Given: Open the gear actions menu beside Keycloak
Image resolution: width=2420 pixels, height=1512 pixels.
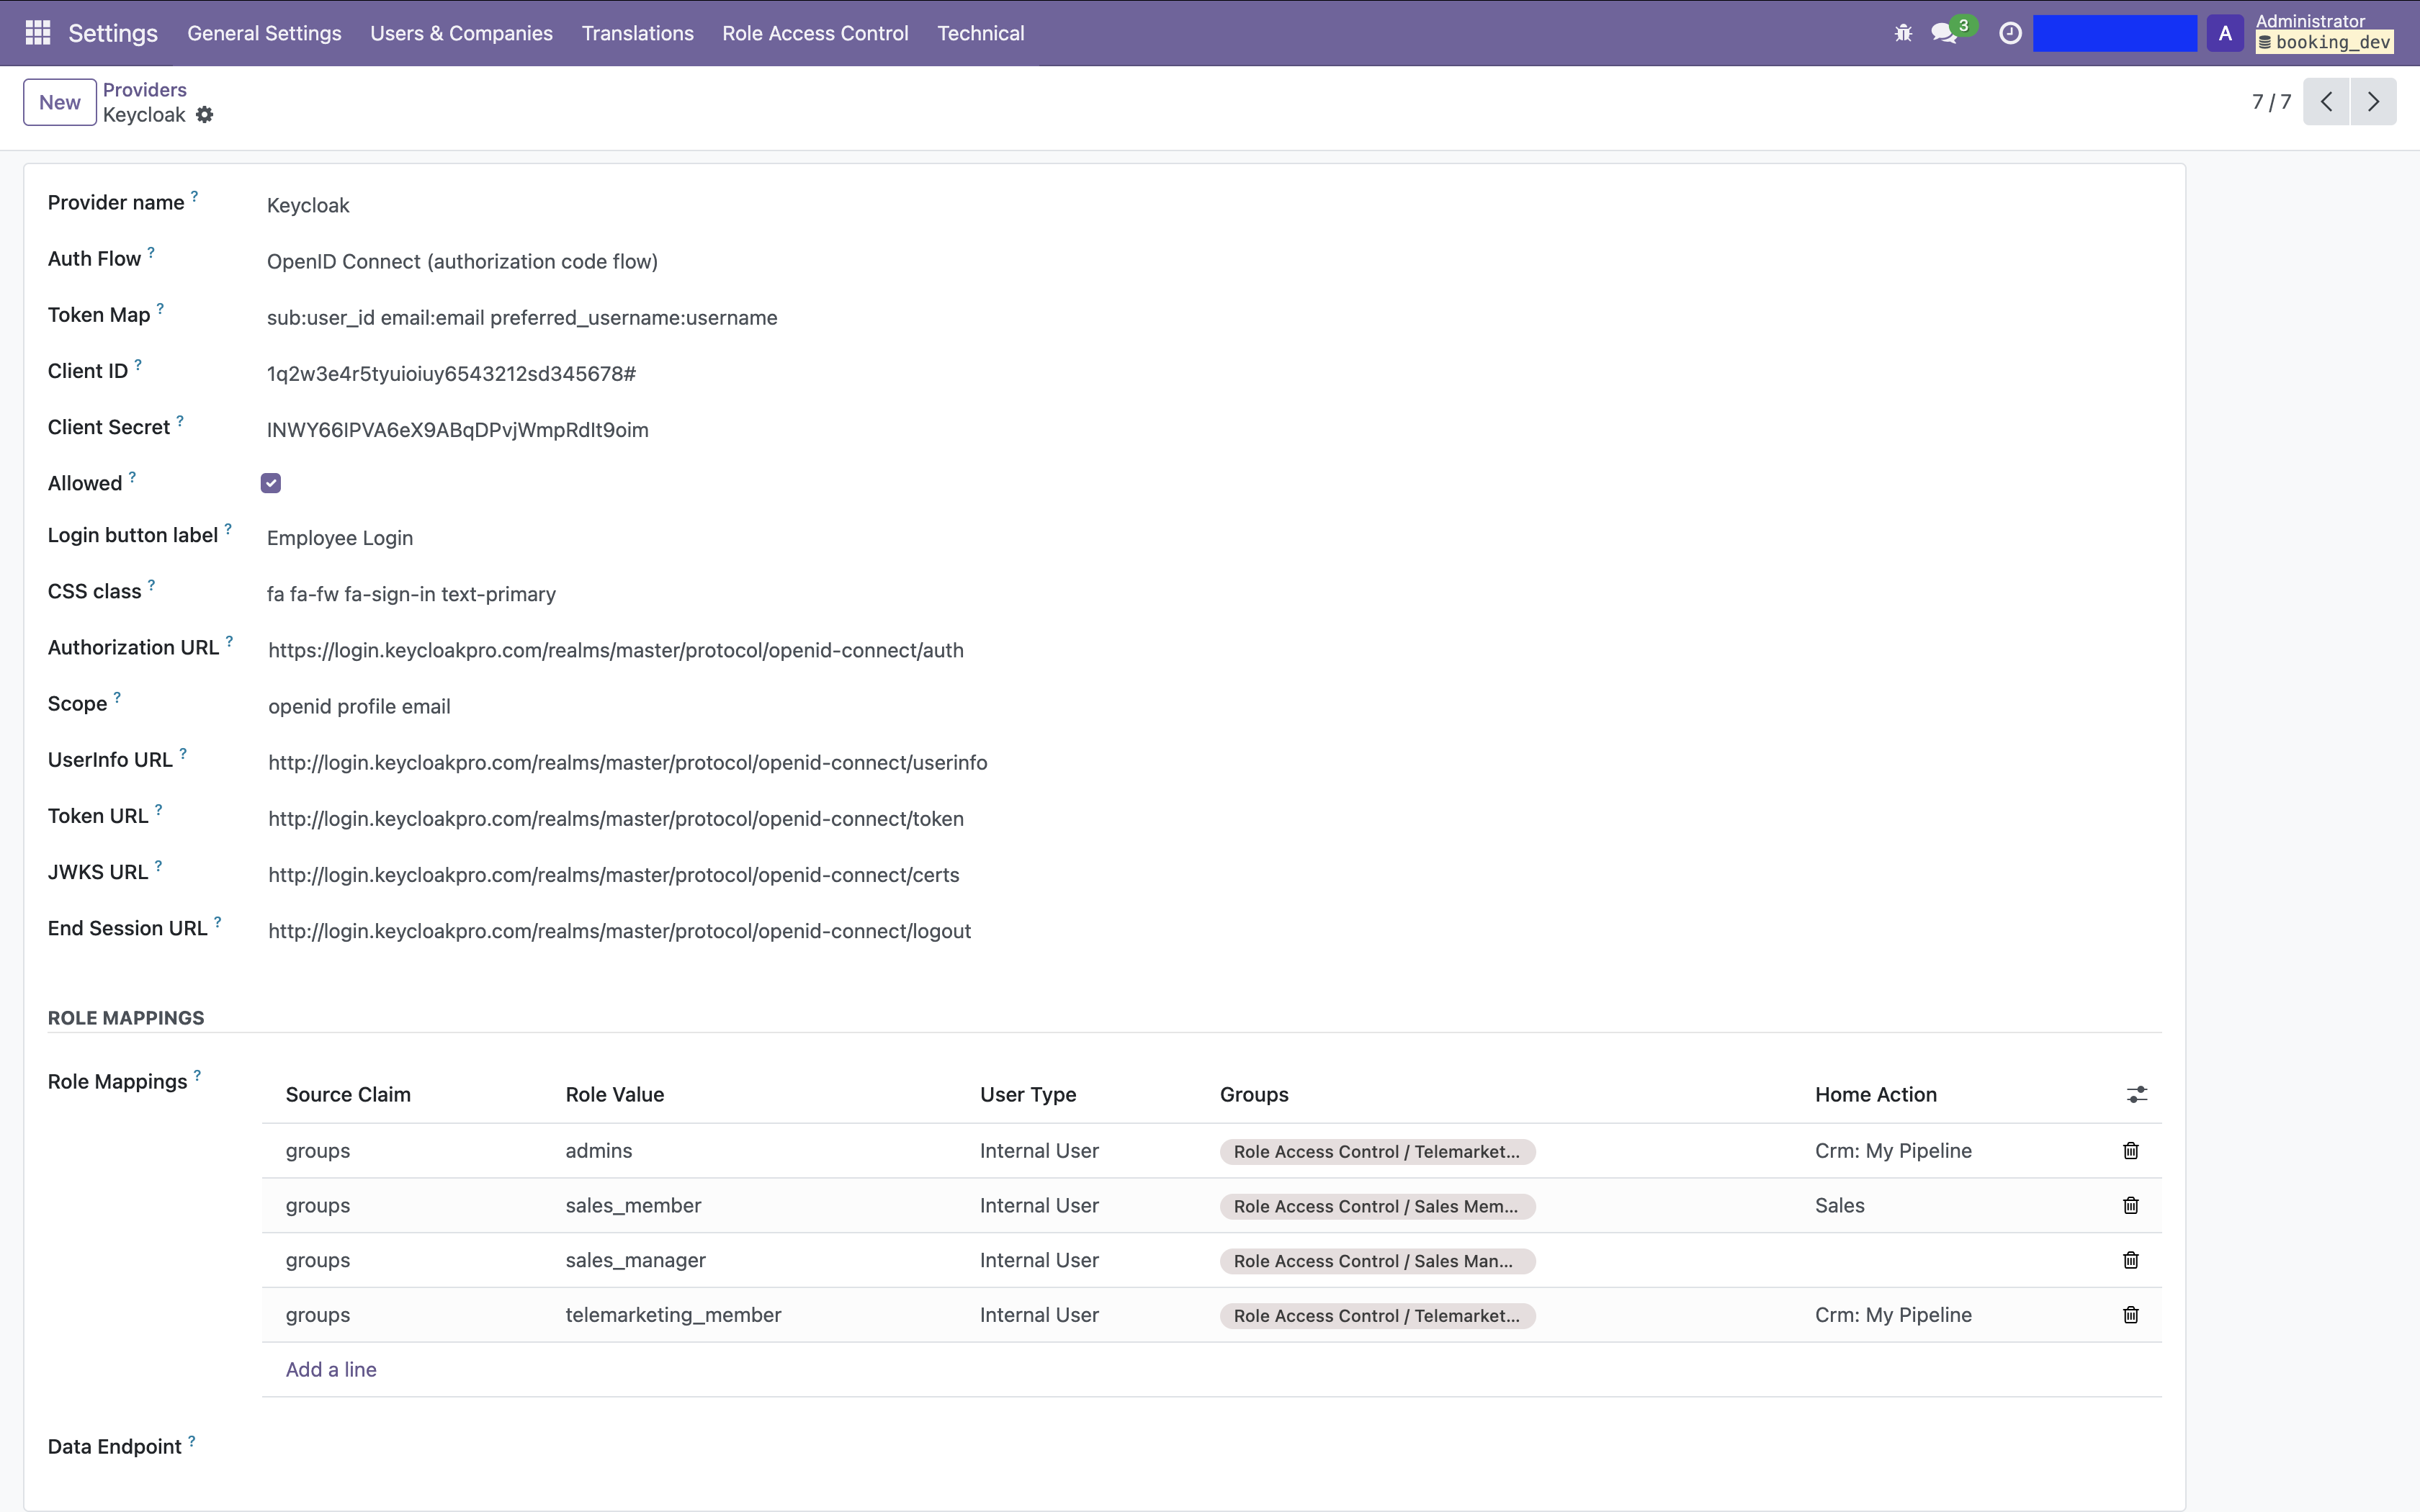Looking at the screenshot, I should pyautogui.click(x=205, y=115).
